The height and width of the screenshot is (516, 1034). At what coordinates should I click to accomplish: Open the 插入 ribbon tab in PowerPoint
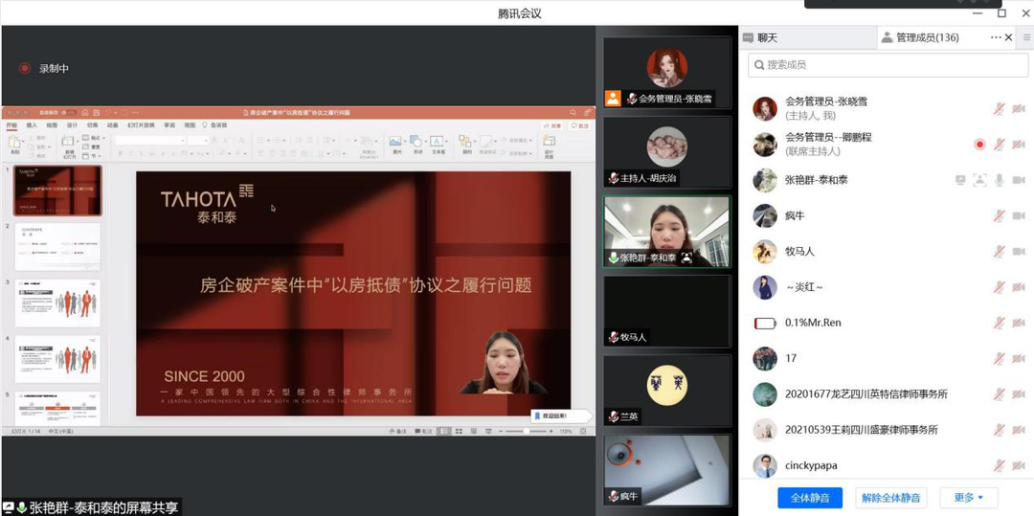point(32,125)
